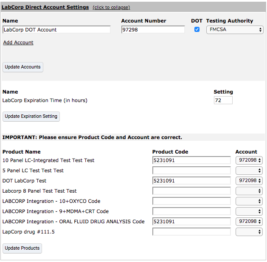
Task: Open Account dropdown for 10+OXYCO Code
Action: (249, 201)
